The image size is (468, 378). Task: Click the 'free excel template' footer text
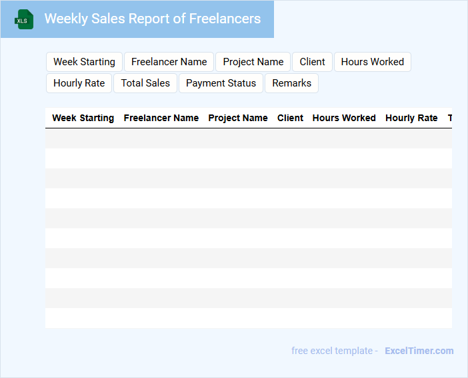pos(334,351)
